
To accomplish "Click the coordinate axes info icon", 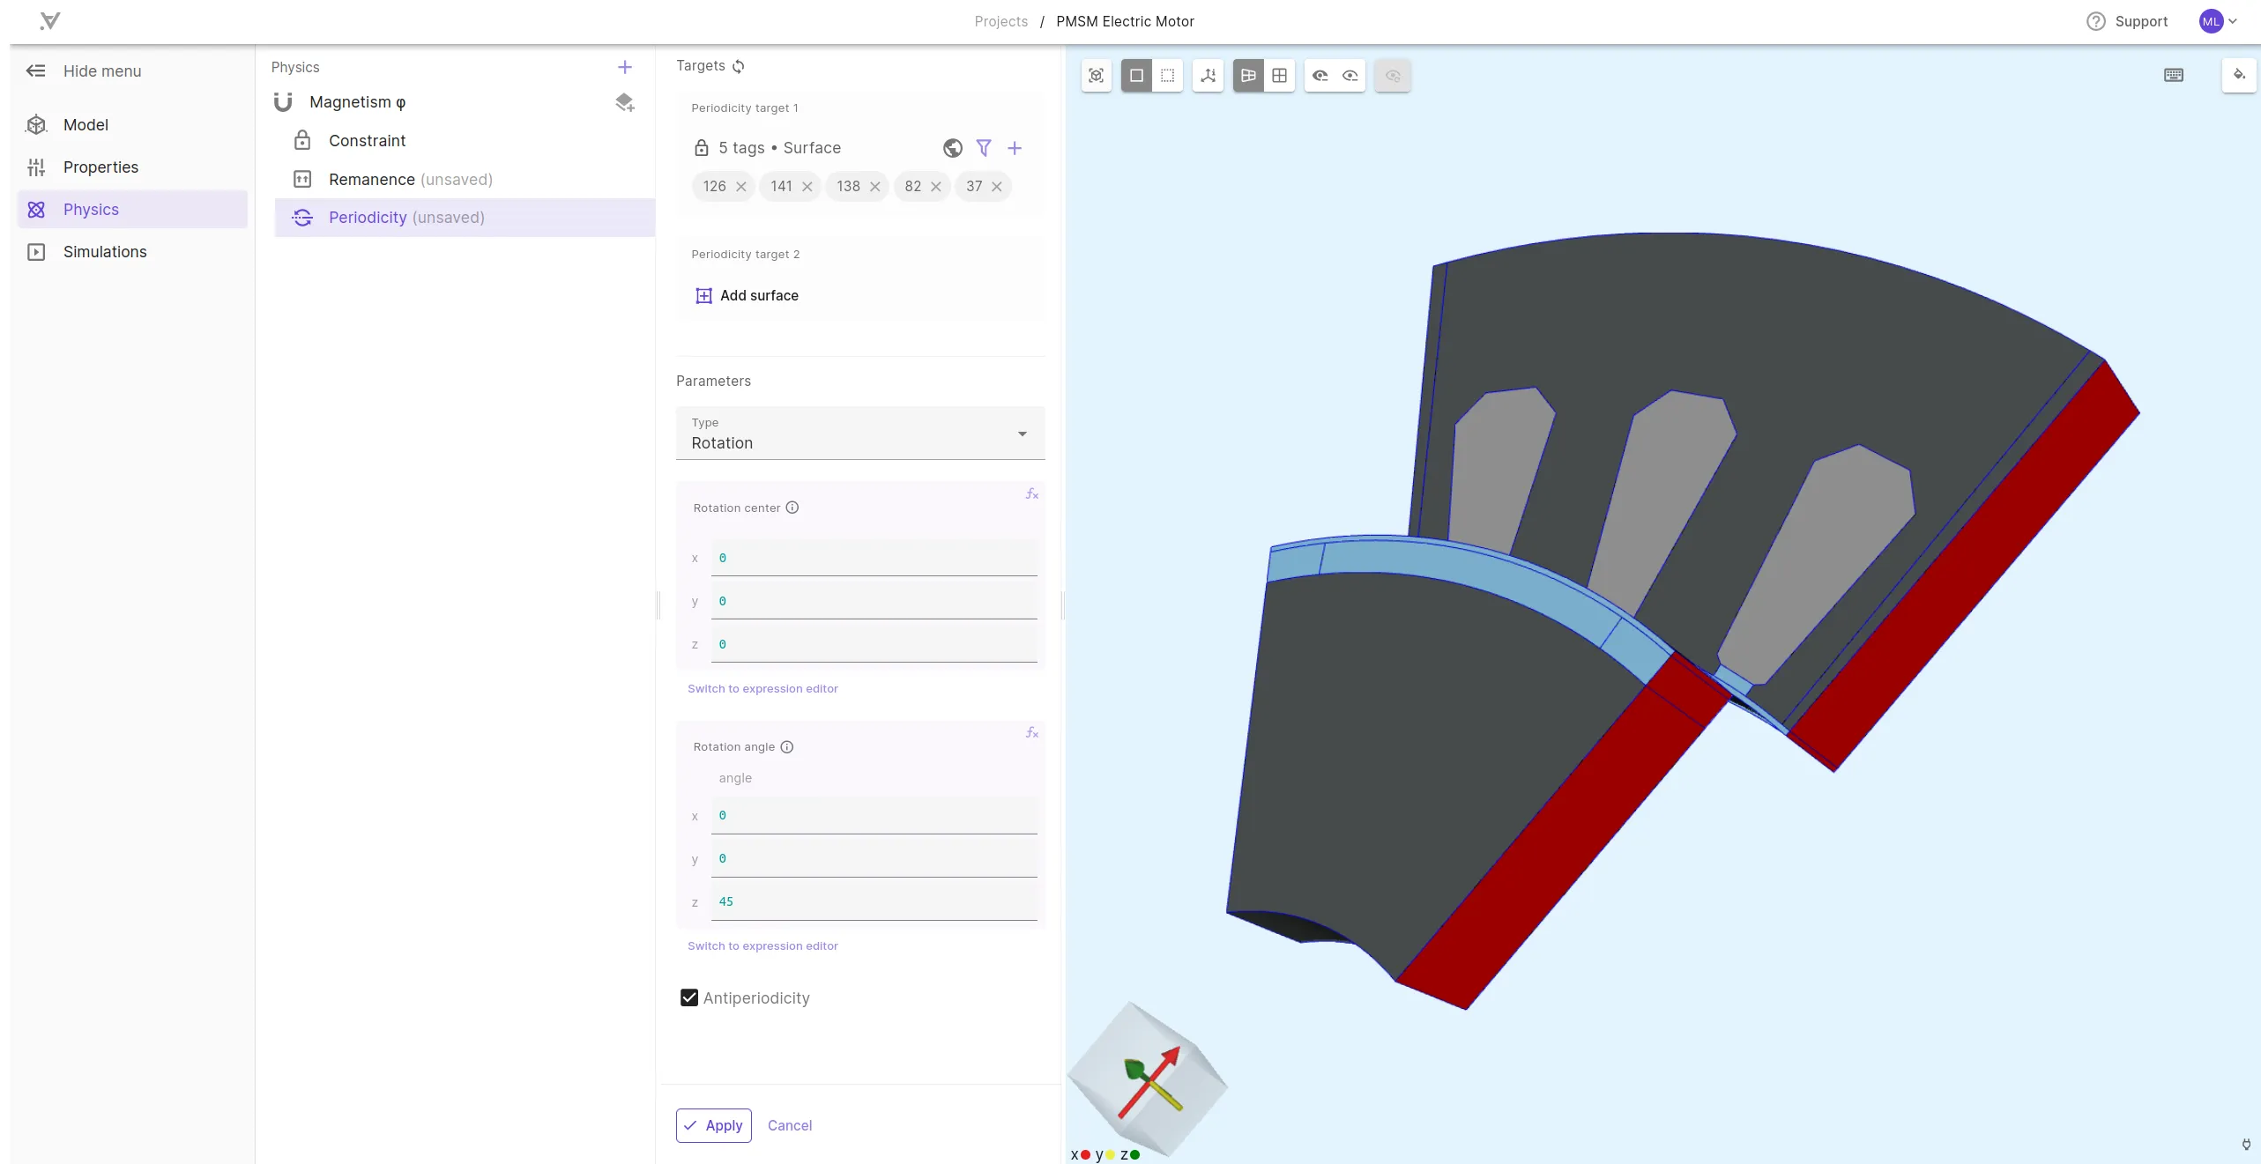I will (1208, 76).
